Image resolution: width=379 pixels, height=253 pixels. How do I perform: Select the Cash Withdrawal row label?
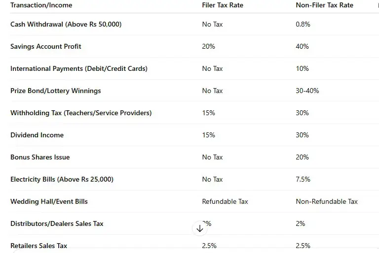point(66,24)
